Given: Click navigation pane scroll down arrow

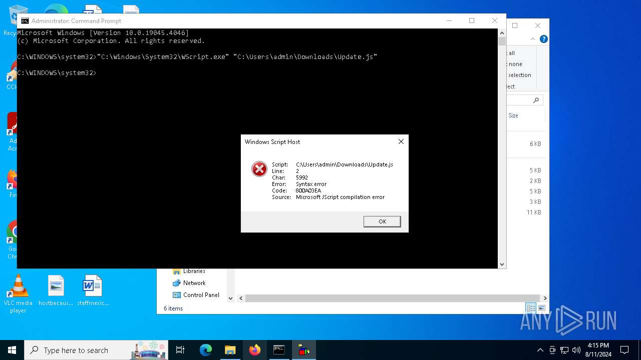Looking at the screenshot, I should [230, 298].
